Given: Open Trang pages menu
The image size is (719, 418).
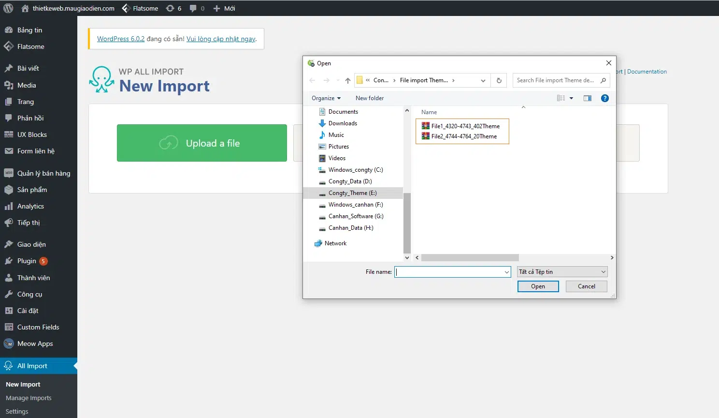Looking at the screenshot, I should [39, 102].
